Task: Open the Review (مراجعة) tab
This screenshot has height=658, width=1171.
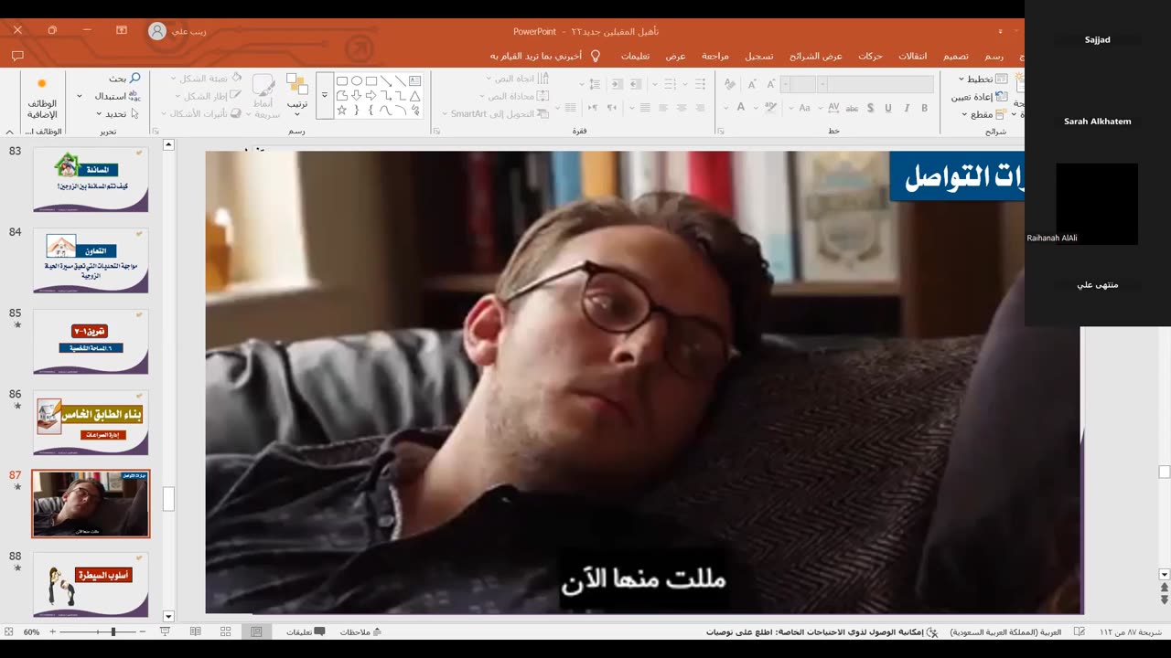Action: tap(715, 56)
